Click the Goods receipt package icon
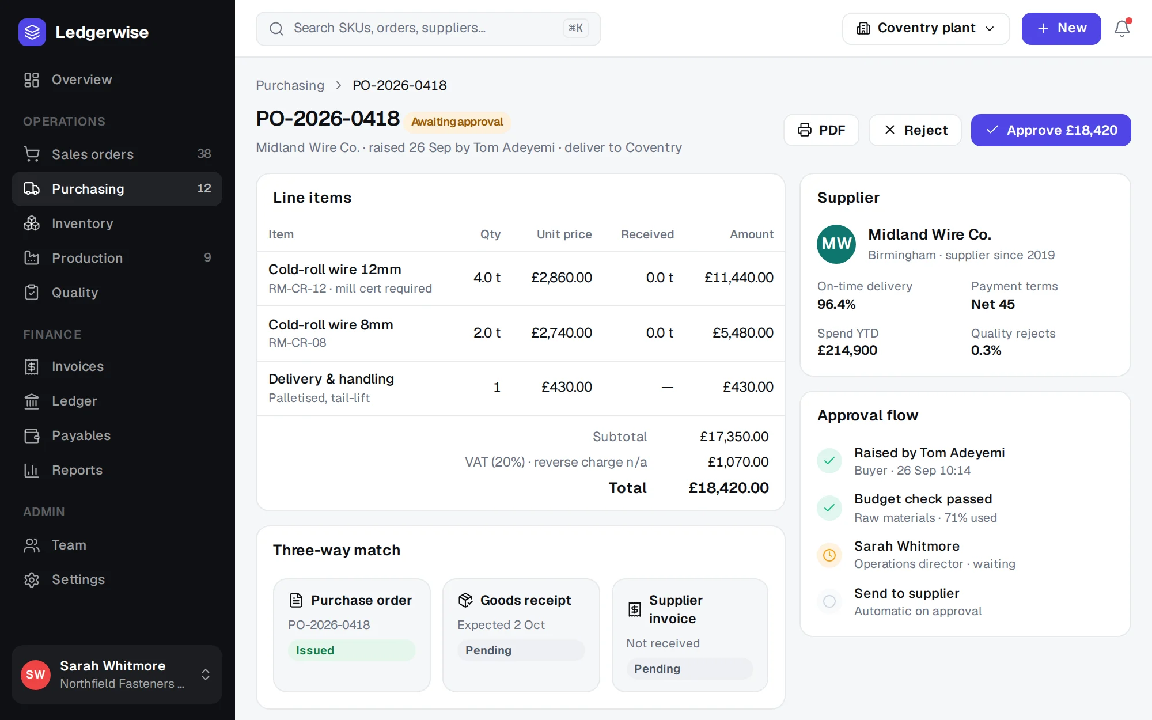This screenshot has width=1152, height=720. point(465,600)
